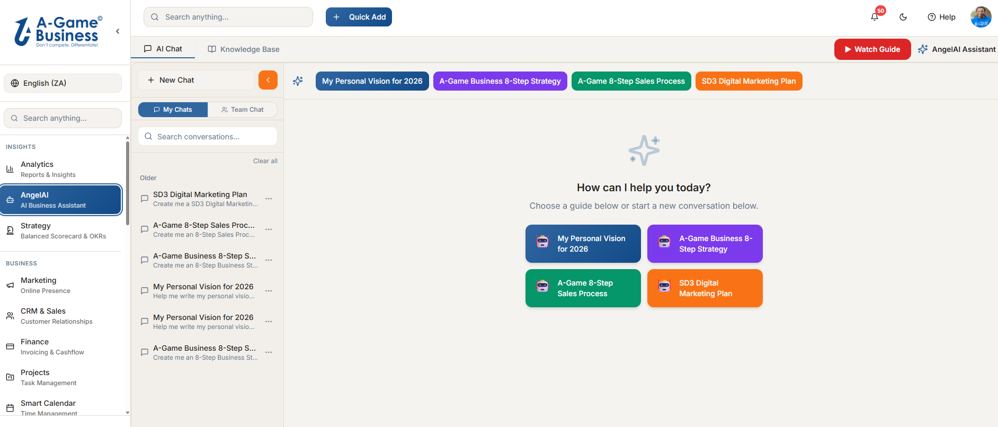Click the Watch Guide button
The image size is (998, 427).
click(872, 49)
